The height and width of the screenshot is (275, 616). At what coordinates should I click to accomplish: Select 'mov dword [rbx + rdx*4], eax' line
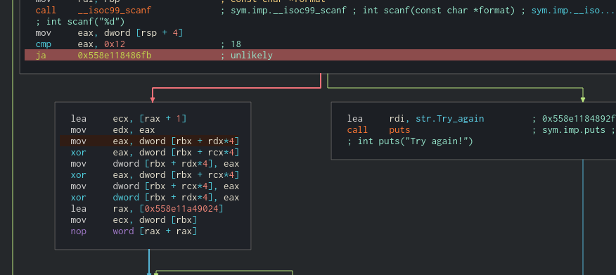point(155,163)
